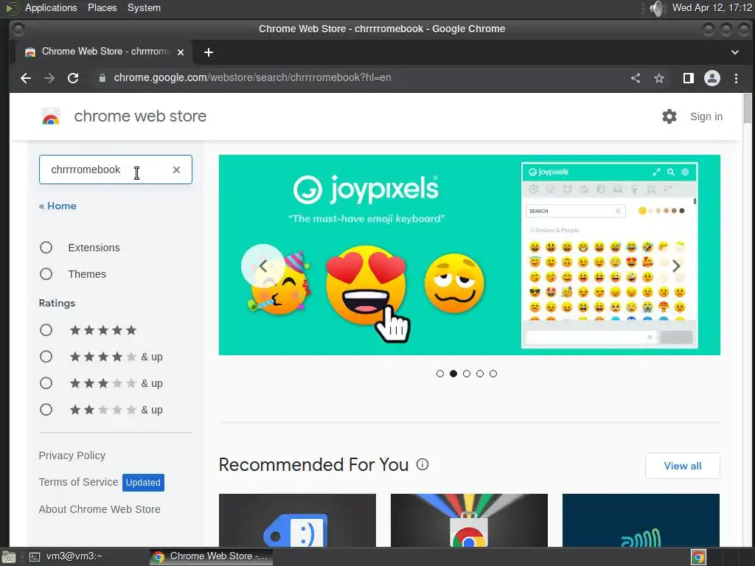This screenshot has height=566, width=755.
Task: Clear the search box with the X
Action: pos(177,170)
